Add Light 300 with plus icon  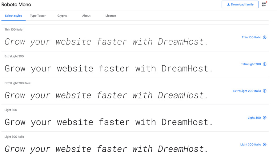(x=265, y=118)
